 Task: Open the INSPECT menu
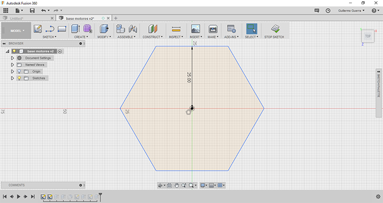(x=176, y=37)
